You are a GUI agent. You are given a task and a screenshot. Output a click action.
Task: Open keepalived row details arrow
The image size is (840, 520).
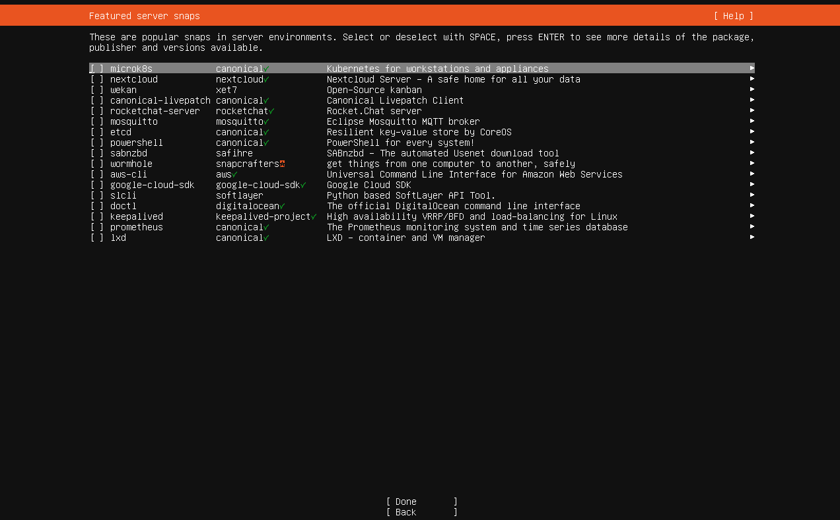(752, 216)
